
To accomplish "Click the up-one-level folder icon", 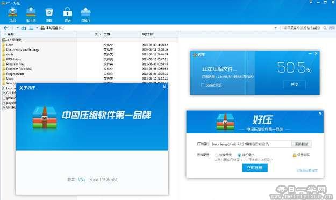I will coord(24,28).
